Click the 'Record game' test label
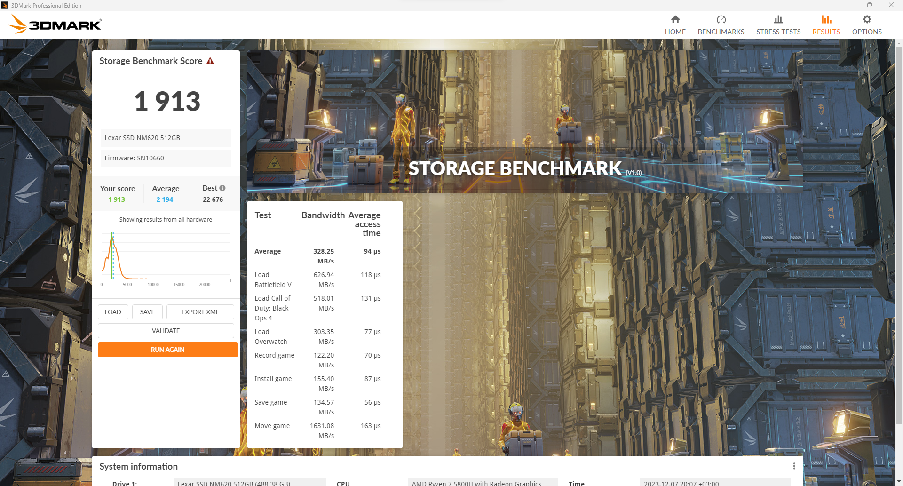 (x=274, y=355)
